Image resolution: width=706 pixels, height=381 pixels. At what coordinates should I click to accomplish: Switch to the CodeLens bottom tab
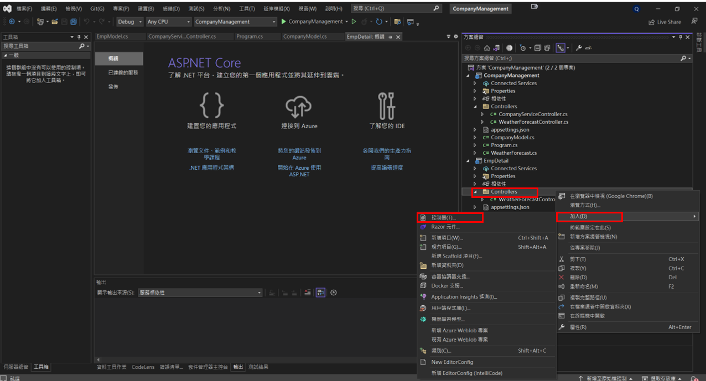pos(143,367)
